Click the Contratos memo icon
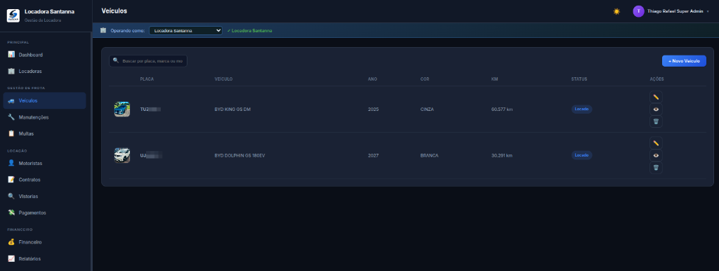The width and height of the screenshot is (719, 271). point(11,179)
